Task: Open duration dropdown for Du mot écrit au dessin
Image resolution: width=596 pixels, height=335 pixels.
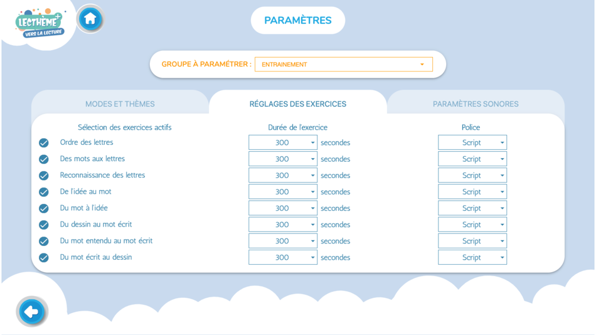Action: coord(283,257)
